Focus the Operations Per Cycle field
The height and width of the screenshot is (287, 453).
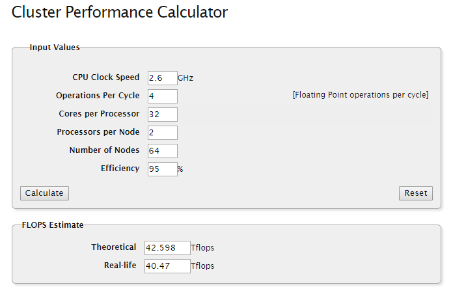click(162, 96)
